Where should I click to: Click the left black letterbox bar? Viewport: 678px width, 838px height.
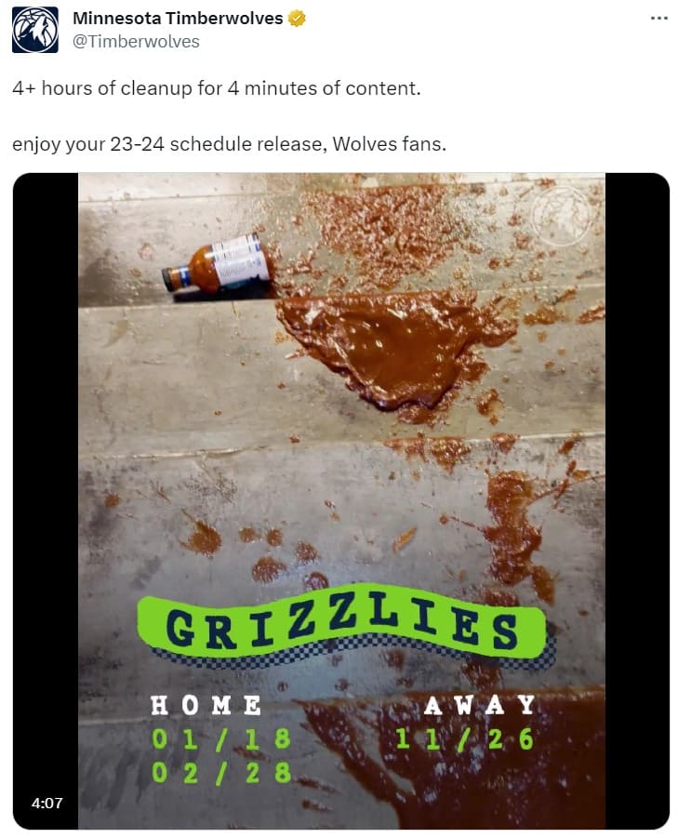tap(46, 500)
